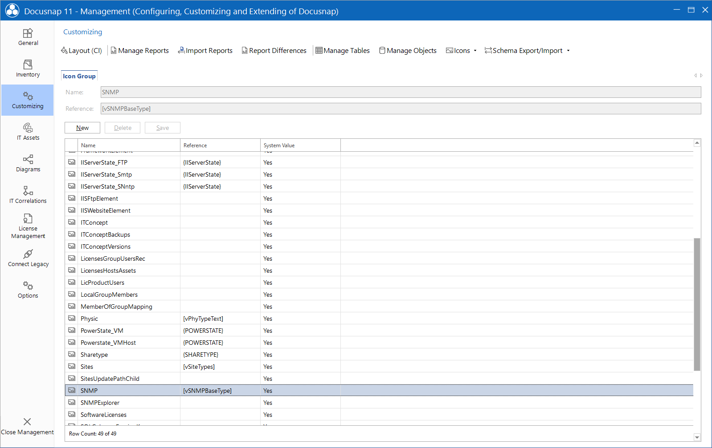Image resolution: width=712 pixels, height=448 pixels.
Task: Open Connect Legacy section
Action: click(x=28, y=258)
